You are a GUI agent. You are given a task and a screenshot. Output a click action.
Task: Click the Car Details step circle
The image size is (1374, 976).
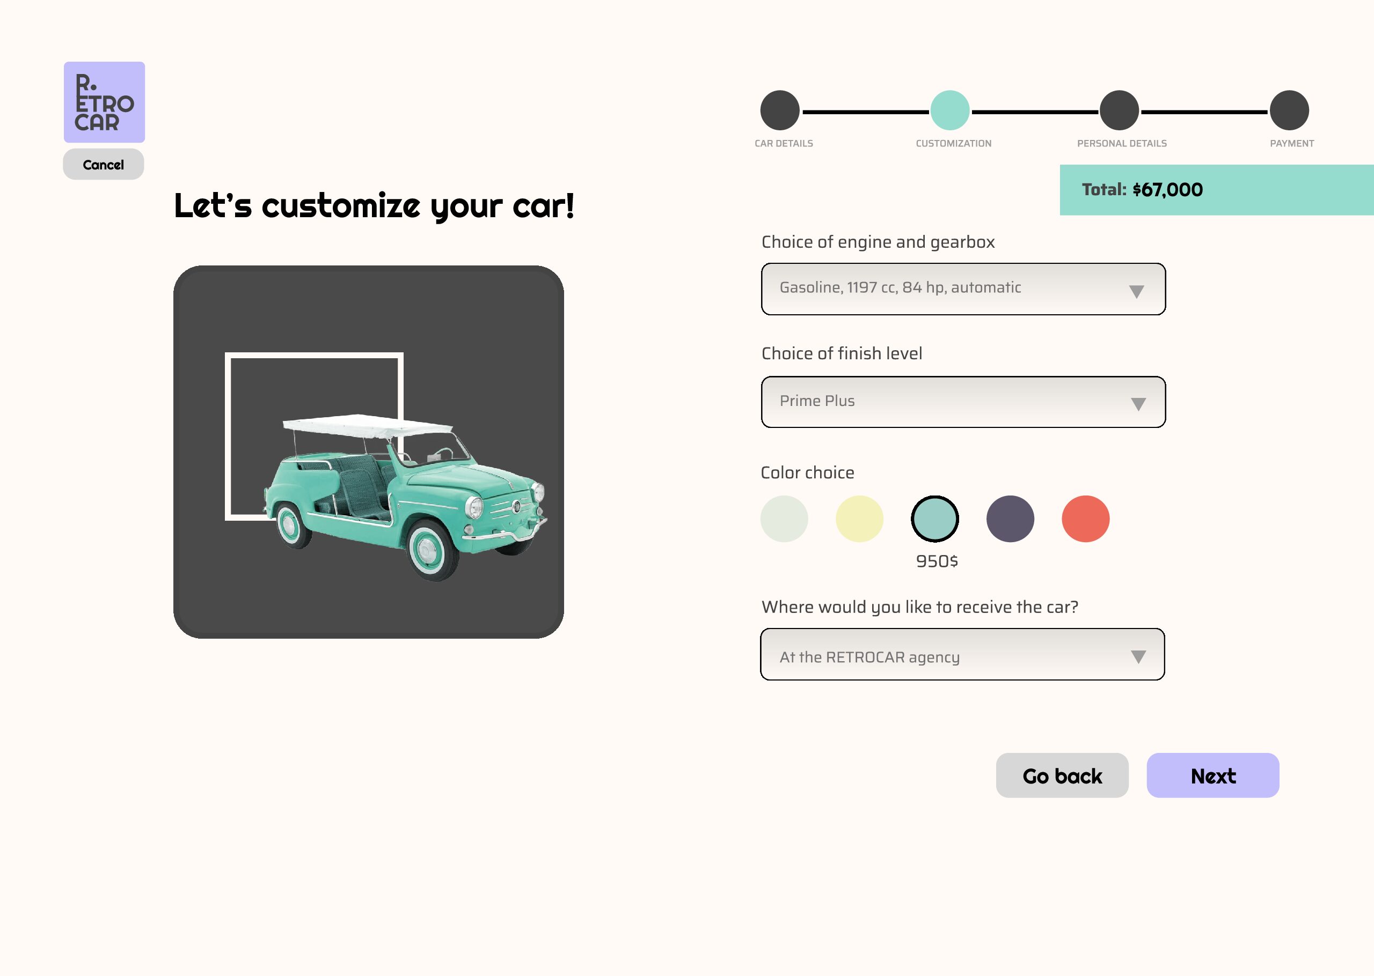pos(779,110)
